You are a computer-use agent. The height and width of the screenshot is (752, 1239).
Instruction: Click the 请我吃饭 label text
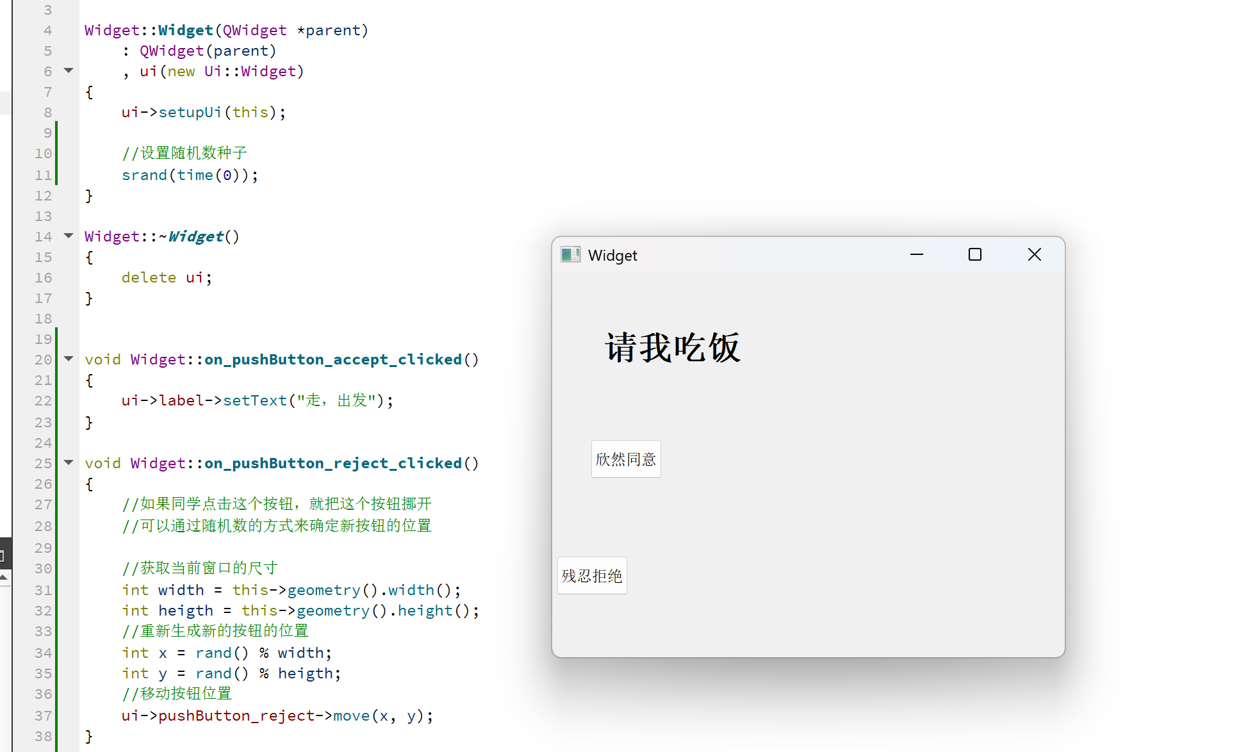[673, 348]
